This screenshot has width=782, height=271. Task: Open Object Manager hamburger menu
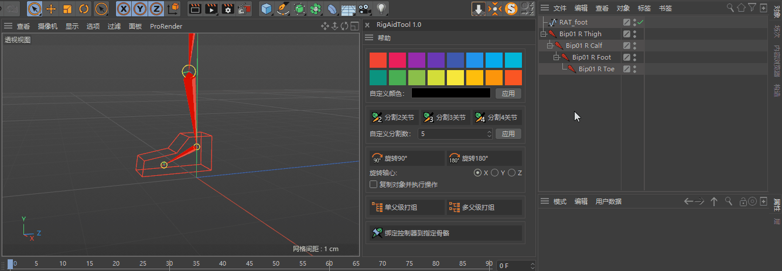[545, 8]
